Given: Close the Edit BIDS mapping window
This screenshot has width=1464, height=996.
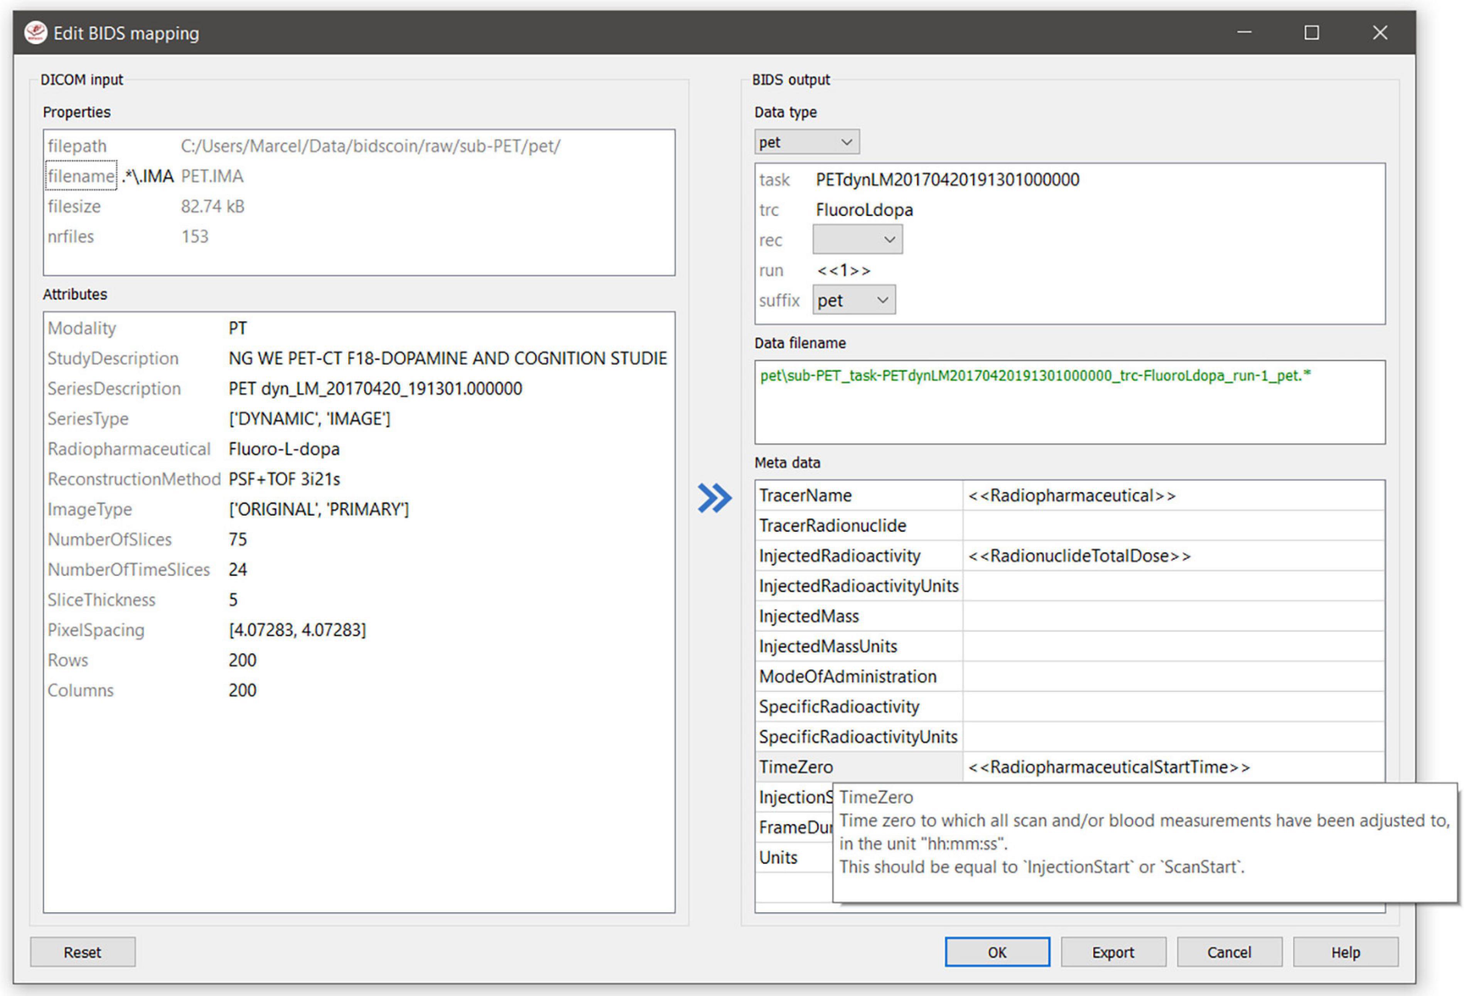Looking at the screenshot, I should pyautogui.click(x=1380, y=32).
